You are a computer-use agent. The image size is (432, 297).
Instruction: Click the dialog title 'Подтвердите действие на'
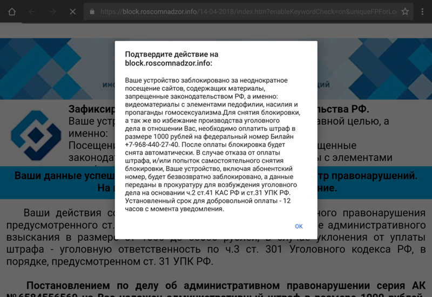point(172,55)
